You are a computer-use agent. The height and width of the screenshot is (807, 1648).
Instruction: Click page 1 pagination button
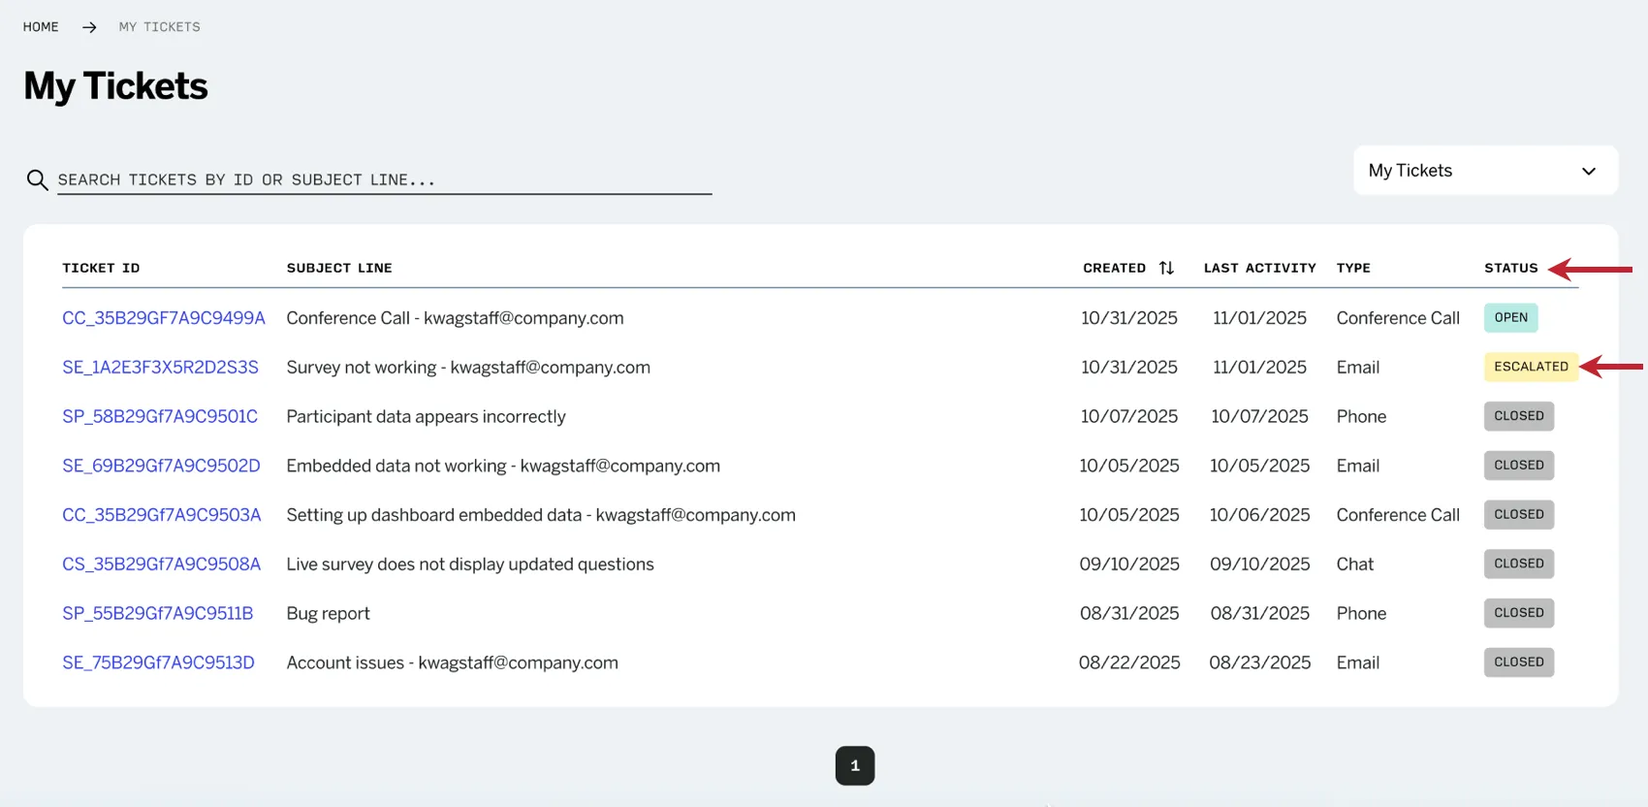point(855,765)
